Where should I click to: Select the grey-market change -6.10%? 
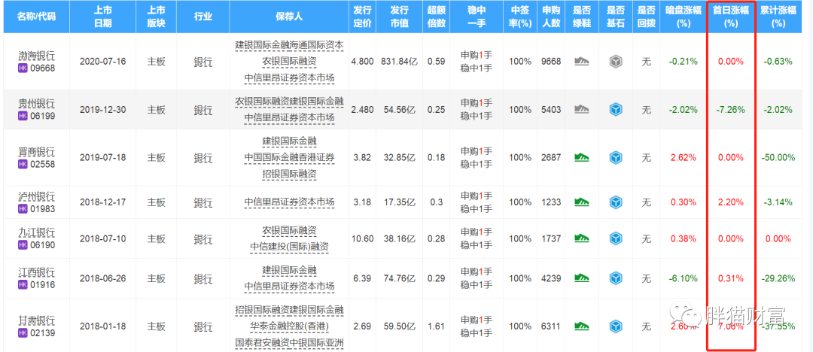point(683,278)
